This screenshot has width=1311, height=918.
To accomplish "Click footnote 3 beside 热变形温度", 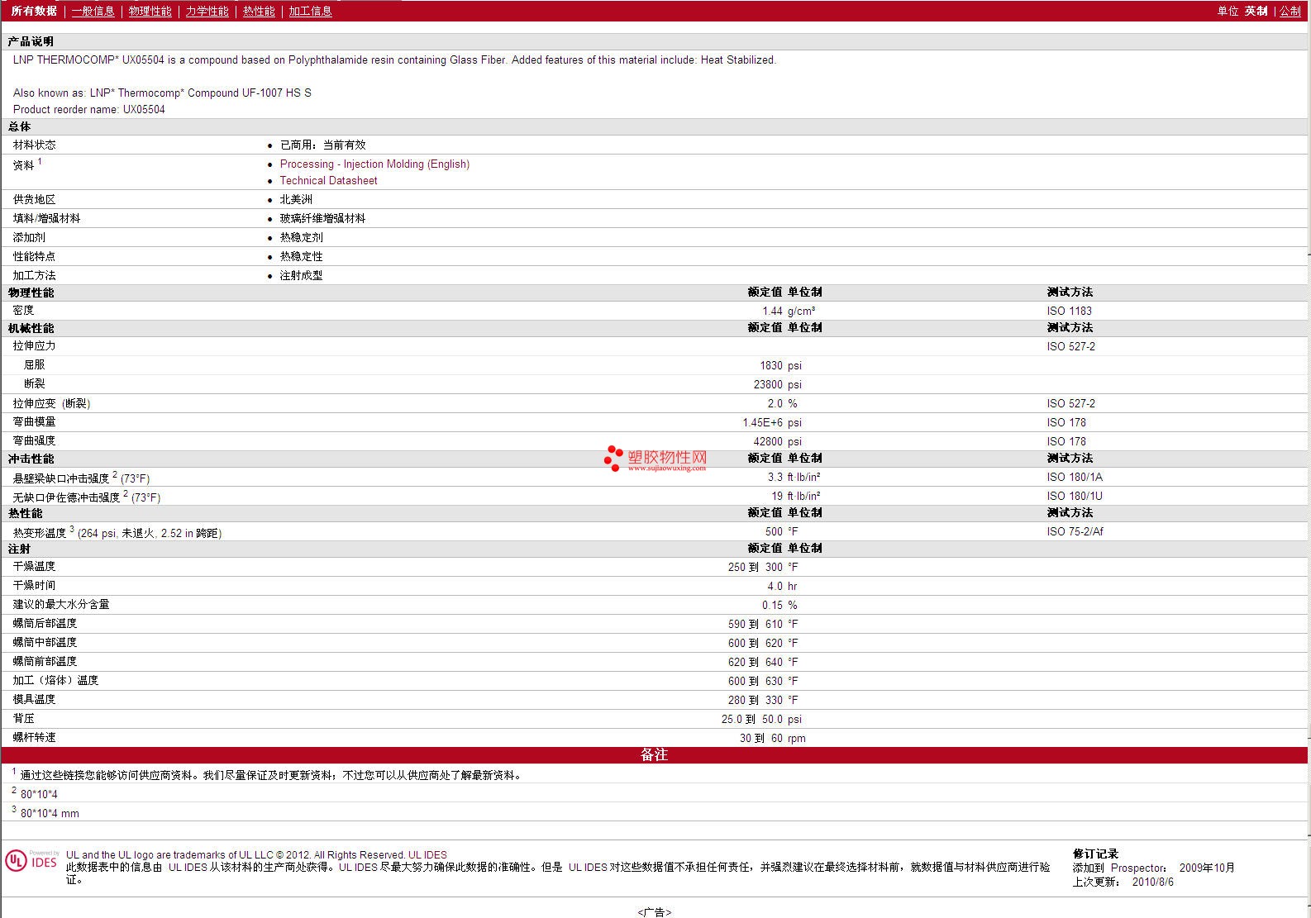I will (72, 529).
